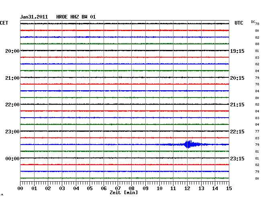Viewport: 261px width, 199px height.
Task: Click the 01 minute axis tick label
Action: click(x=34, y=188)
